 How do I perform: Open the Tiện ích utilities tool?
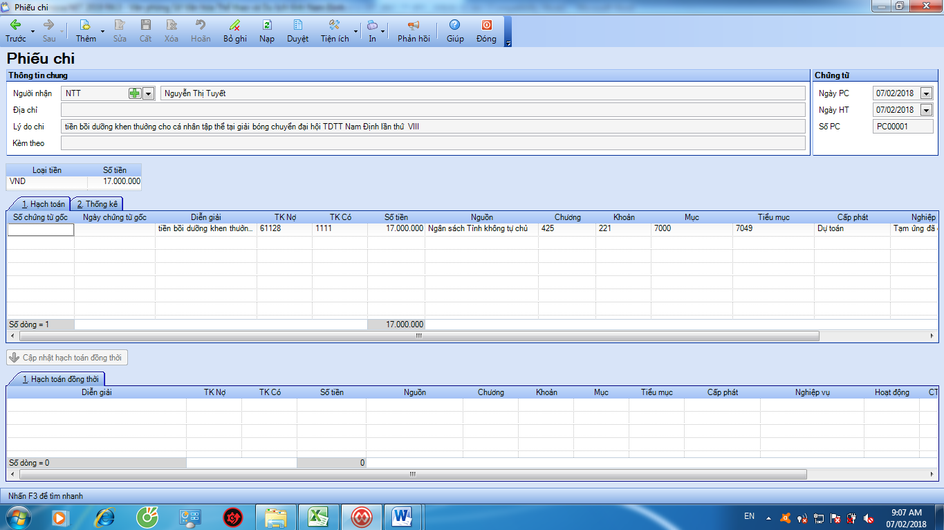tap(335, 30)
